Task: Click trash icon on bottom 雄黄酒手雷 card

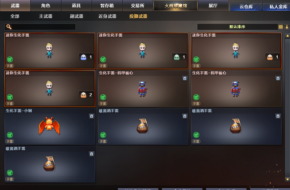Action: click(x=92, y=154)
